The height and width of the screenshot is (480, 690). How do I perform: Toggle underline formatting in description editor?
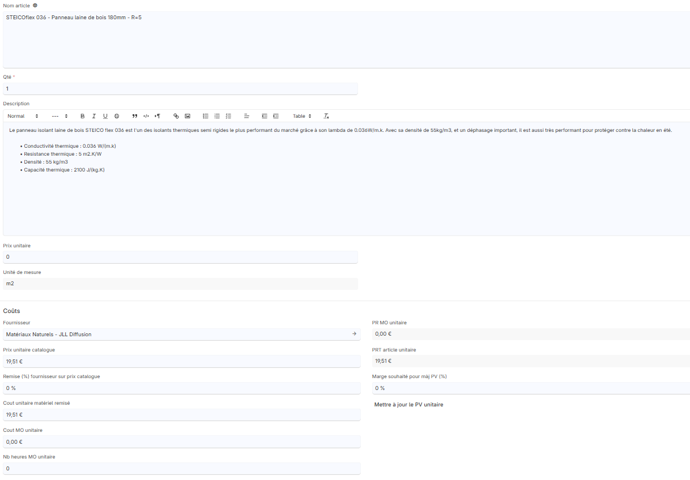(x=105, y=116)
